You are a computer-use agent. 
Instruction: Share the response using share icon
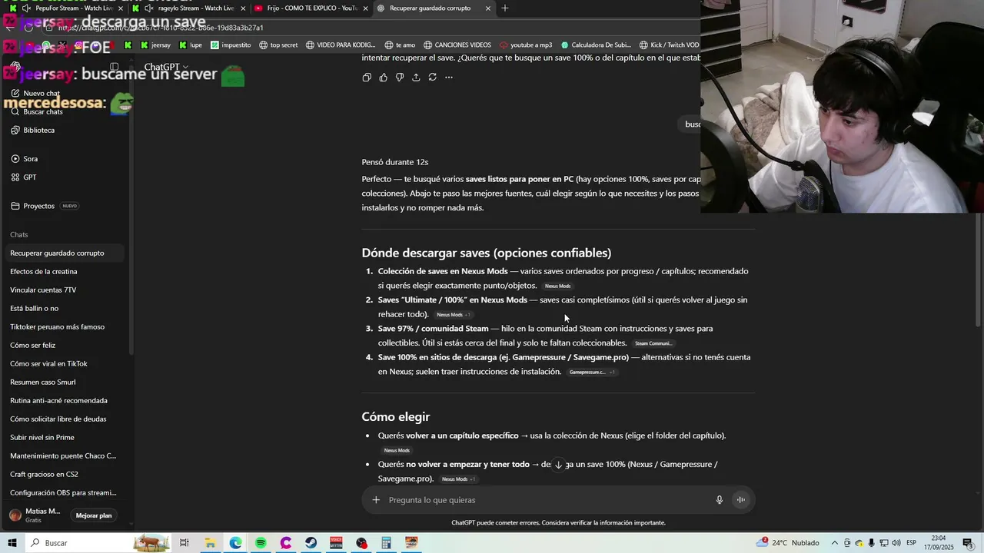(416, 77)
